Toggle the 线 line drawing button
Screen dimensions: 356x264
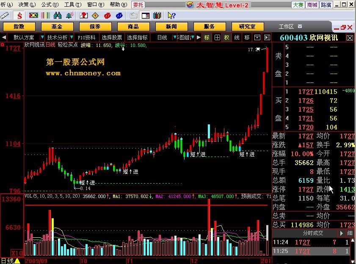[237, 38]
